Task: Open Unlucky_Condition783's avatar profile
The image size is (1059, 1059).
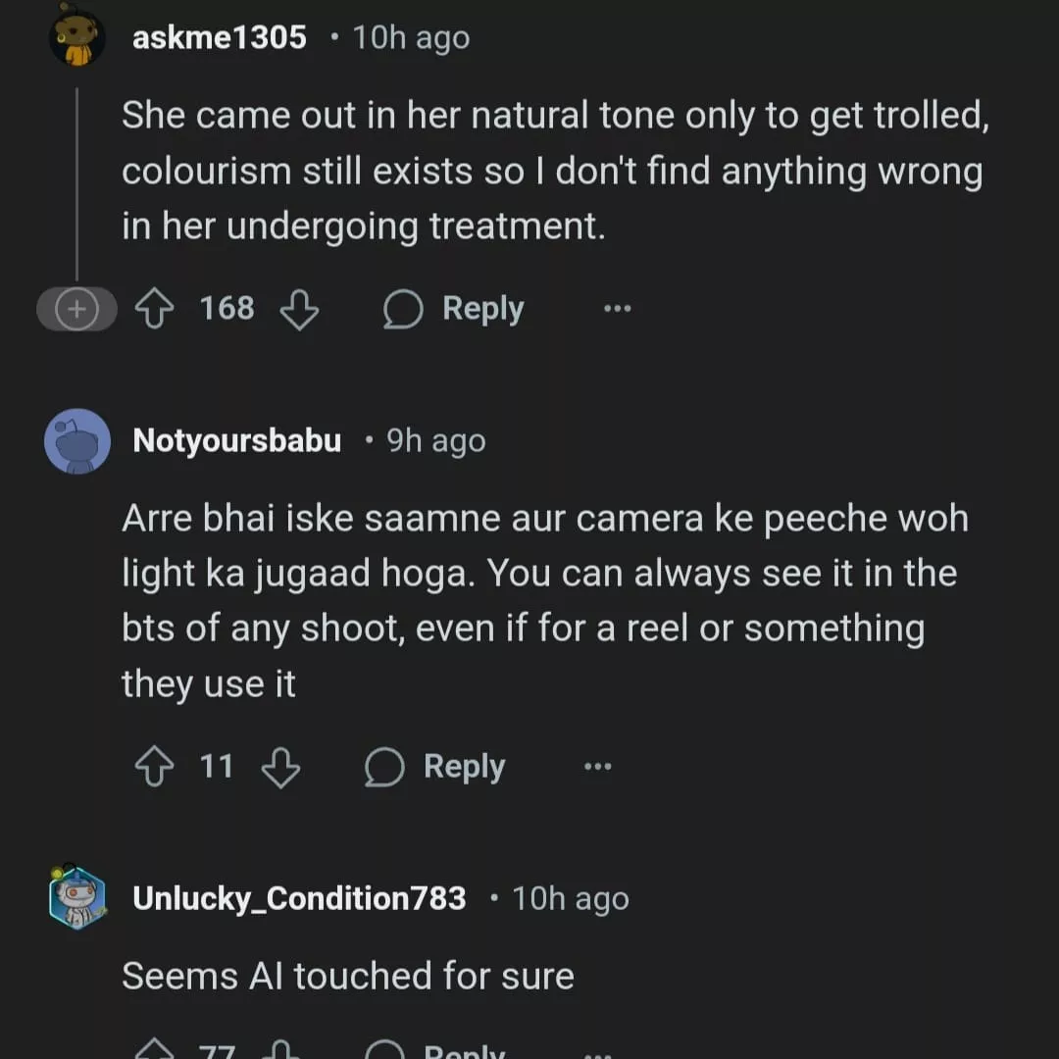Action: (77, 897)
